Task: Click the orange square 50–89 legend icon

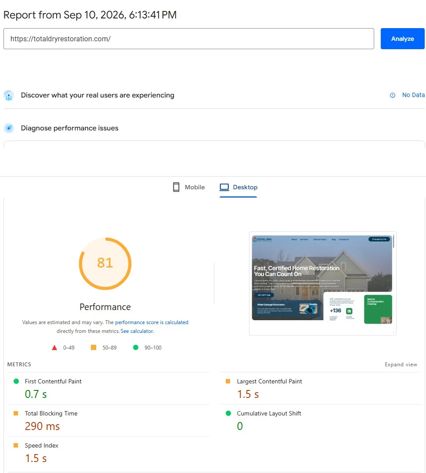Action: (94, 347)
